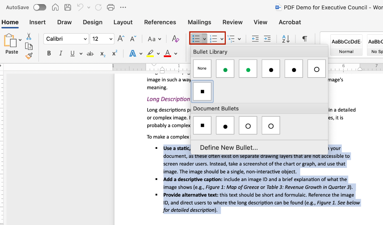Apply Clear All Formatting

pyautogui.click(x=176, y=39)
